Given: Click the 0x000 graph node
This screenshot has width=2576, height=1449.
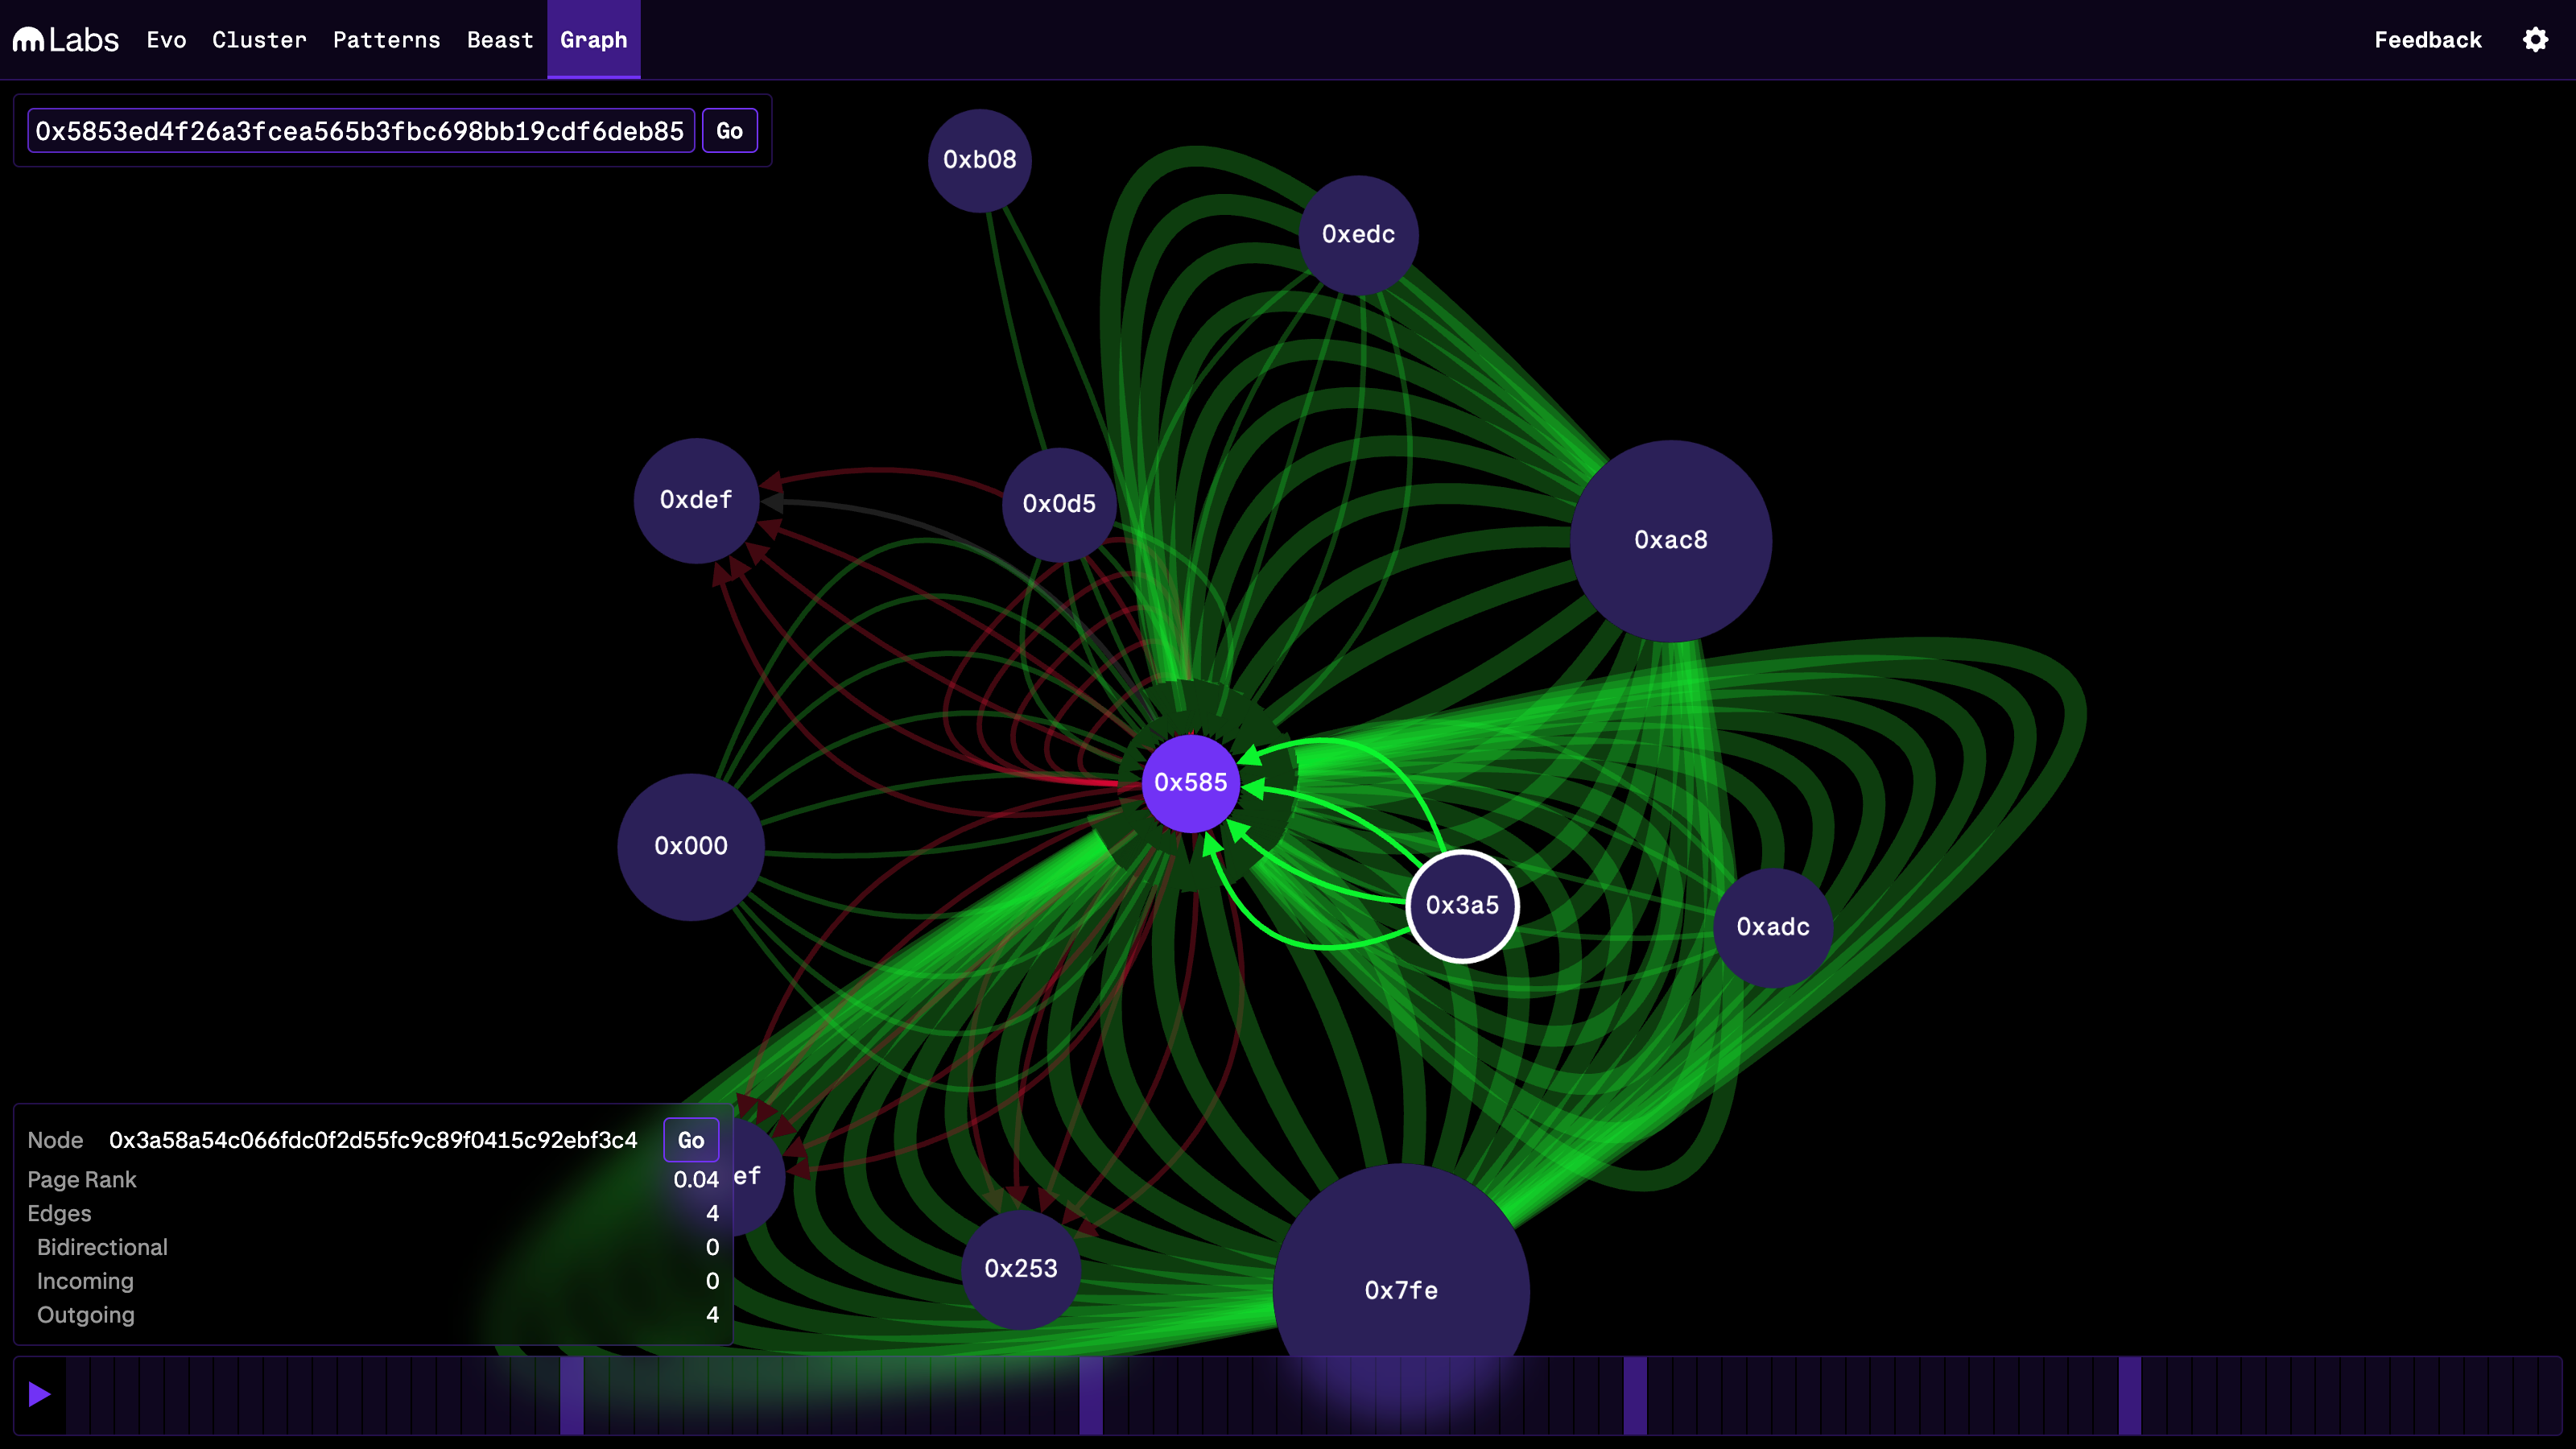Looking at the screenshot, I should tap(691, 846).
